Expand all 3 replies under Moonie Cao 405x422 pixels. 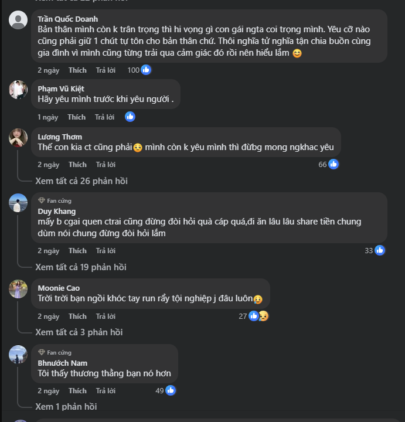point(79,332)
